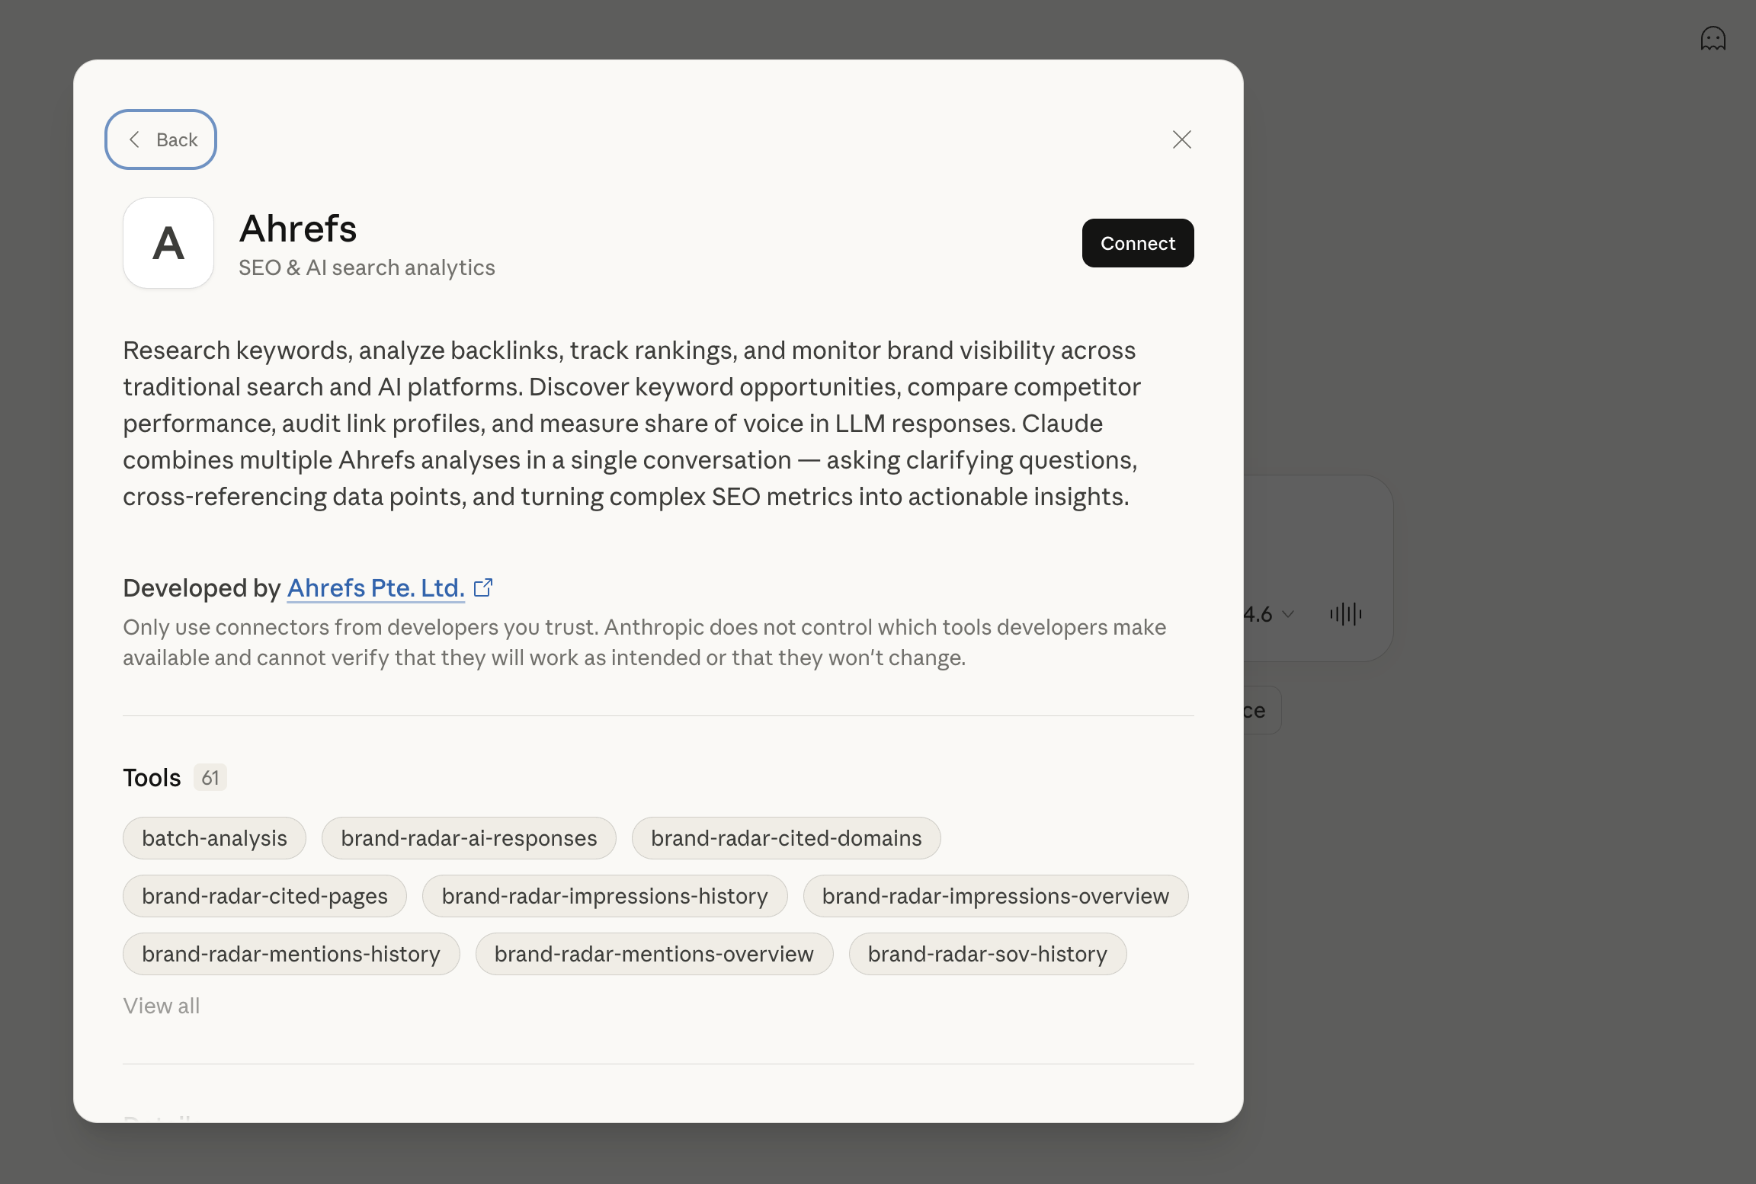Image resolution: width=1756 pixels, height=1184 pixels.
Task: Open the Ahrefs Pte. Ltd. link
Action: coord(376,588)
